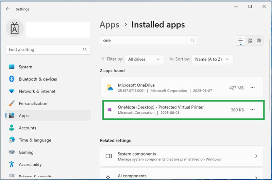Open Personalization settings
Image resolution: width=272 pixels, height=180 pixels.
[x=48, y=103]
